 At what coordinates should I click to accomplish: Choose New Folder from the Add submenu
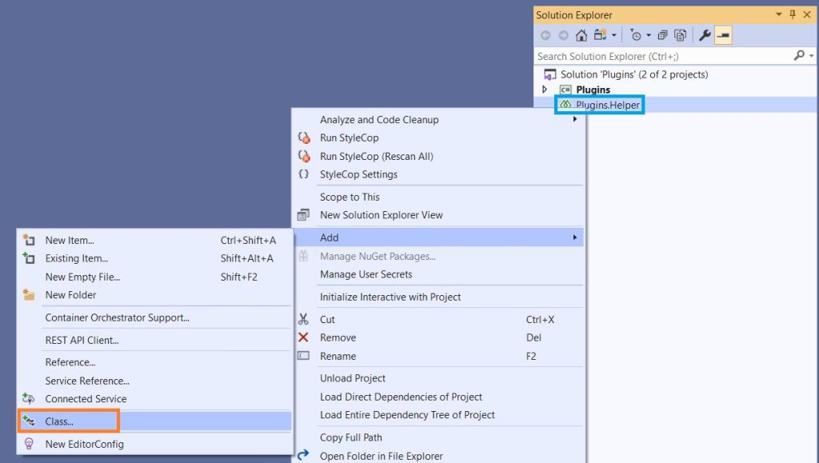tap(70, 294)
